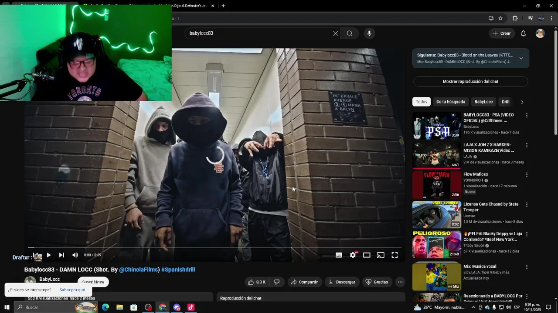Viewport: 558px width, 313px height.
Task: Open Windows notification center
Action: (549, 307)
